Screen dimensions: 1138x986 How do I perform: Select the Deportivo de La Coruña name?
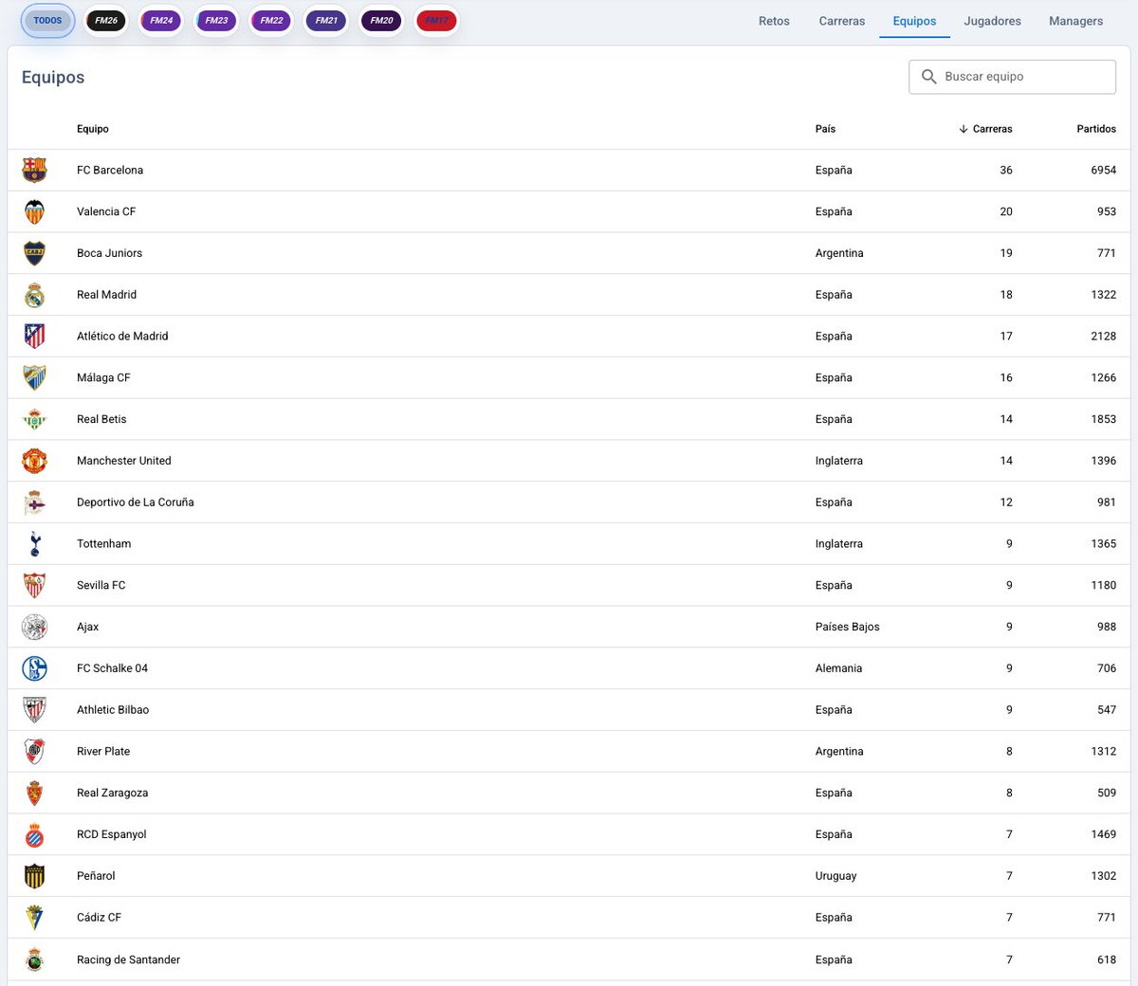[x=136, y=502]
